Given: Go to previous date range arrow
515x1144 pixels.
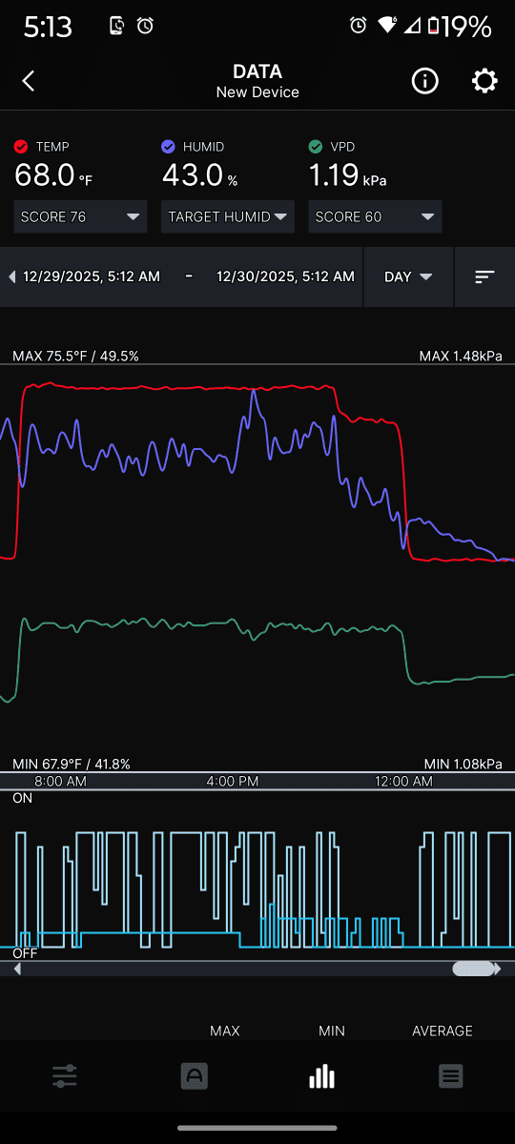Looking at the screenshot, I should (11, 276).
